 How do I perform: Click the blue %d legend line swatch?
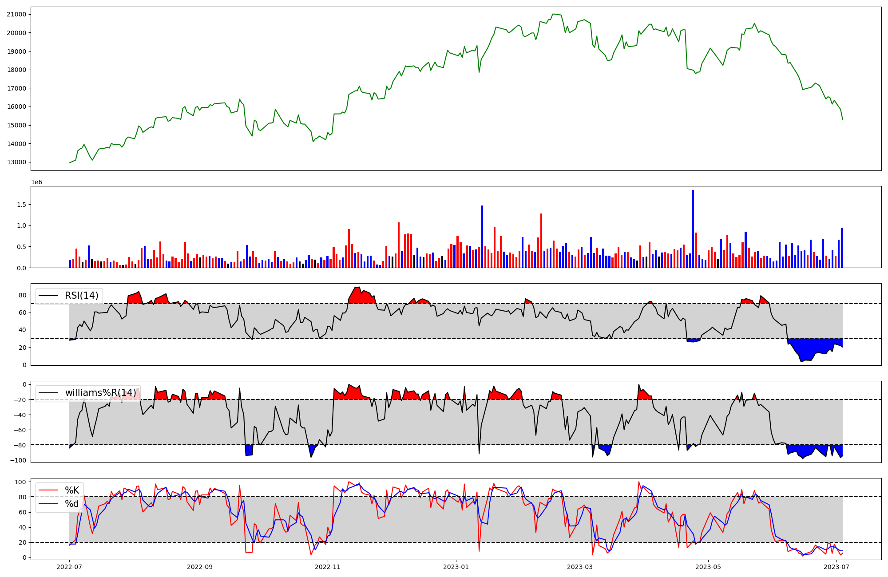48,504
